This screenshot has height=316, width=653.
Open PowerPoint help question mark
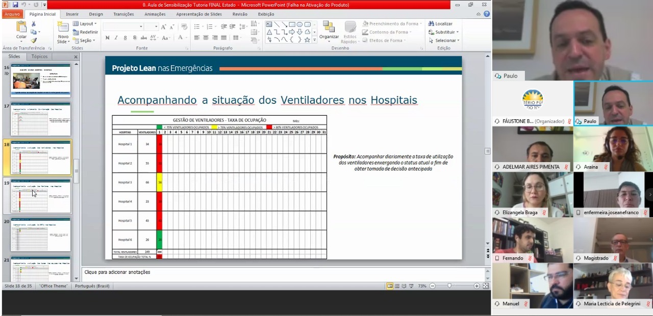487,14
